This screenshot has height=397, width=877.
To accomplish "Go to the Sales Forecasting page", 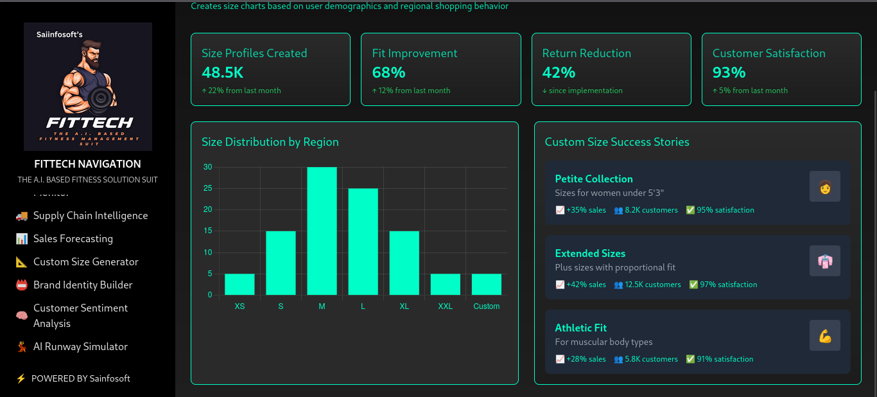I will click(73, 239).
